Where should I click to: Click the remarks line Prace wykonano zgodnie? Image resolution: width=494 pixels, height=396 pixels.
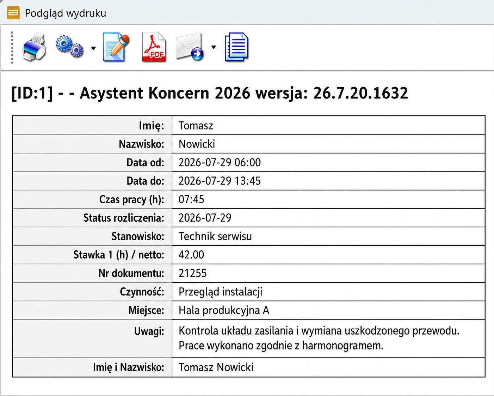(281, 346)
